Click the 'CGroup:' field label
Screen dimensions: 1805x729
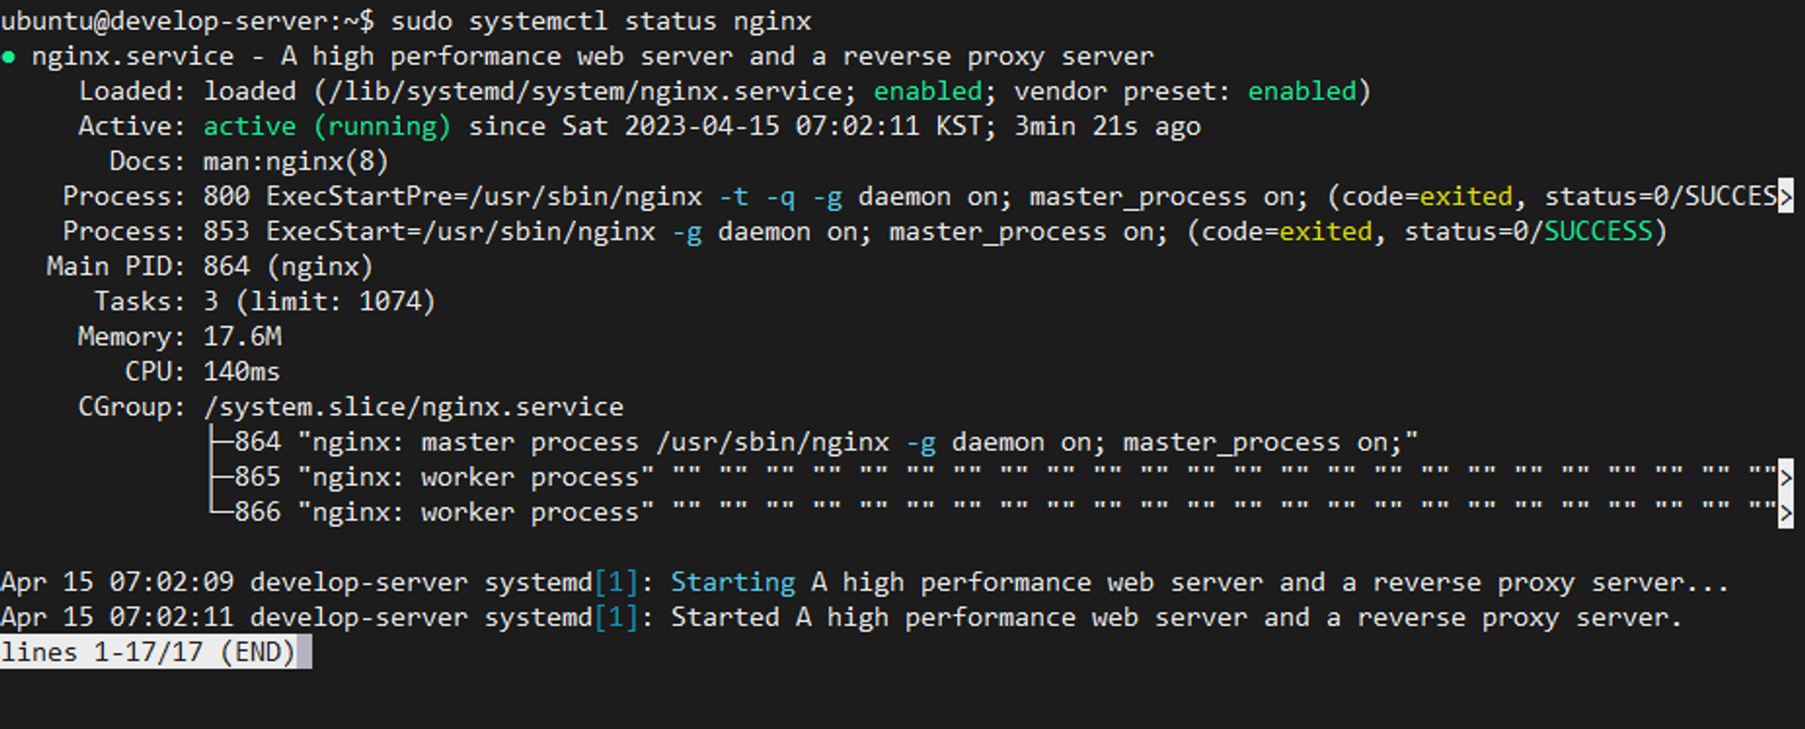tap(132, 408)
